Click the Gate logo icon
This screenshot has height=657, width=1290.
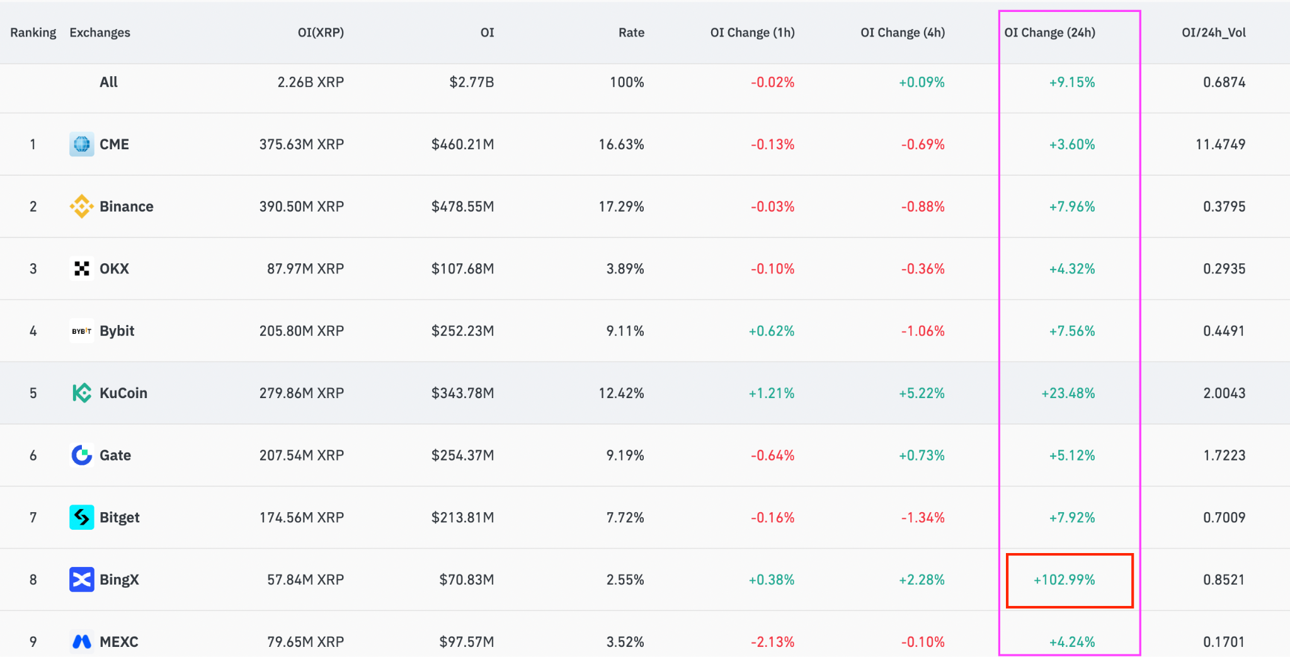tap(81, 455)
